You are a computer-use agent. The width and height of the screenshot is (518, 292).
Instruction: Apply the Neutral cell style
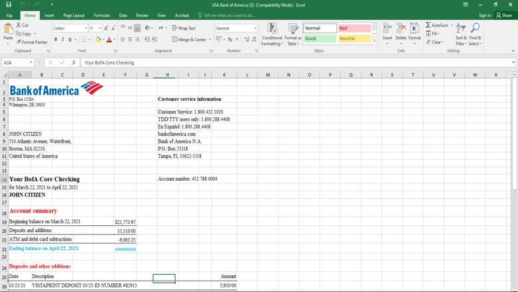pos(354,39)
